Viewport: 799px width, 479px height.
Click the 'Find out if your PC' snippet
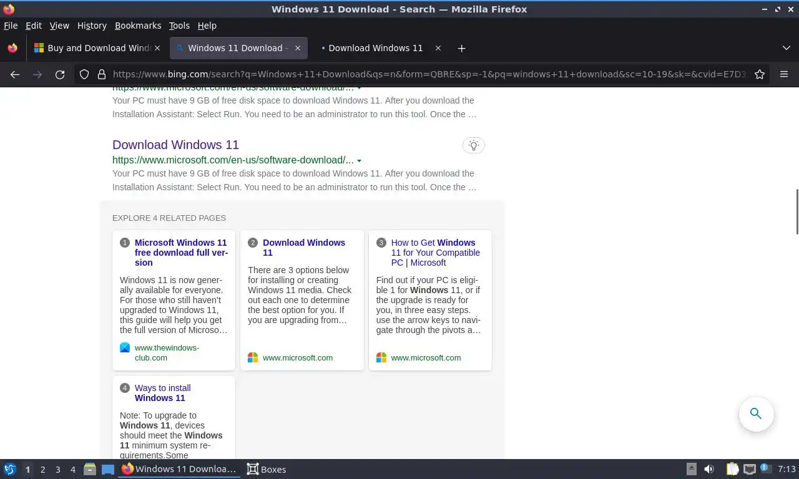click(x=429, y=305)
